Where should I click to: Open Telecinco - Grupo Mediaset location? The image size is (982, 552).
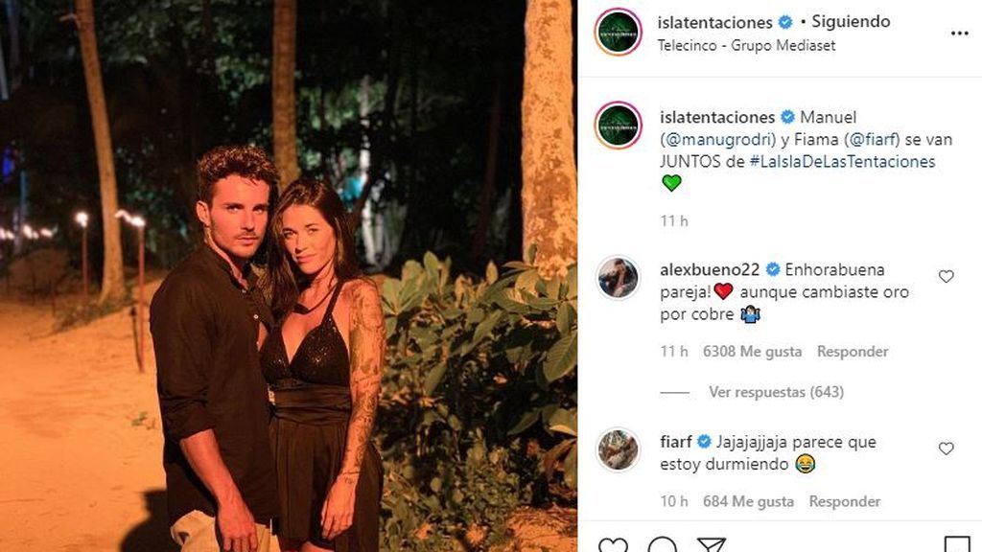coord(747,45)
